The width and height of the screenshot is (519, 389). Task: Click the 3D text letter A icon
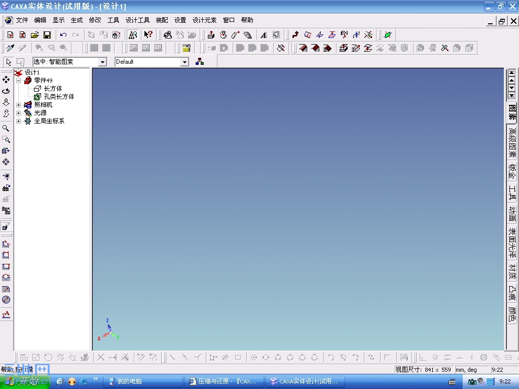click(x=264, y=35)
